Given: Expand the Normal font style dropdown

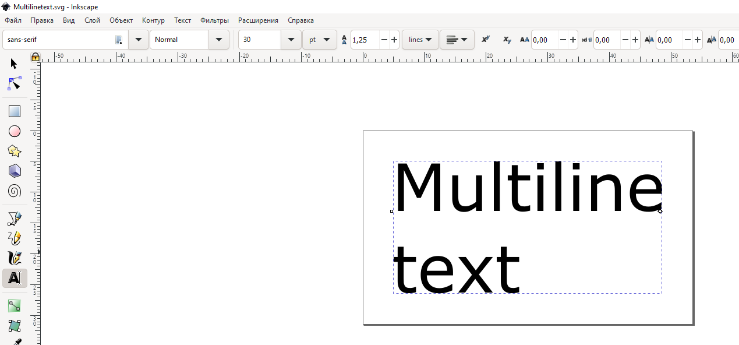Looking at the screenshot, I should (x=218, y=40).
